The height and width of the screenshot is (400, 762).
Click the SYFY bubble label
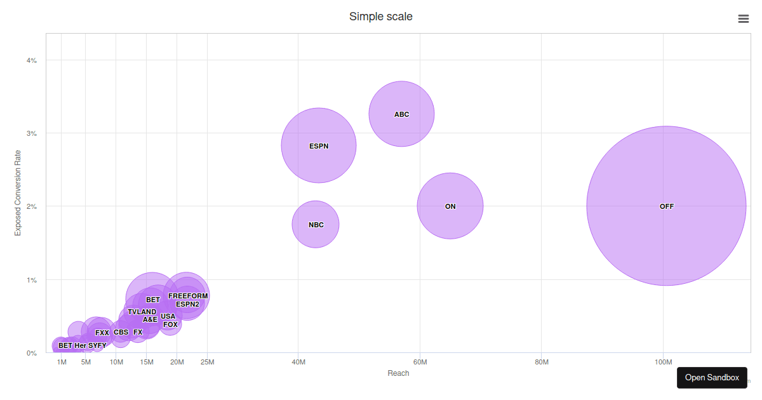pyautogui.click(x=97, y=345)
